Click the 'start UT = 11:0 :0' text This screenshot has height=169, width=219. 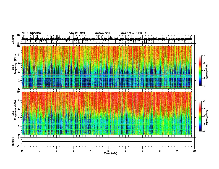(134, 33)
